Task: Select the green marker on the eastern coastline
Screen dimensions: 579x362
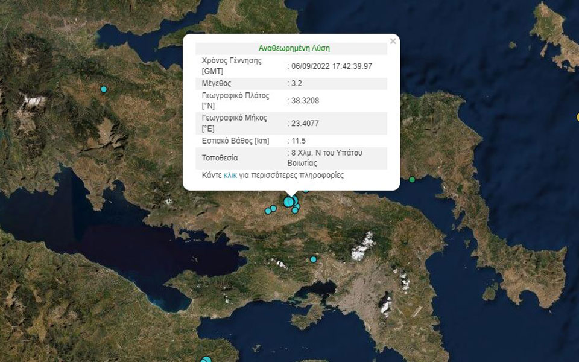Action: 411,179
